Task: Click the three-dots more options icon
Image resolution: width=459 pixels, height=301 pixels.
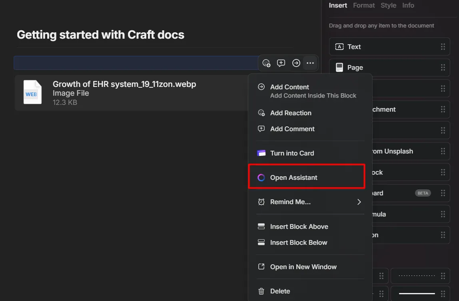Action: click(x=310, y=63)
